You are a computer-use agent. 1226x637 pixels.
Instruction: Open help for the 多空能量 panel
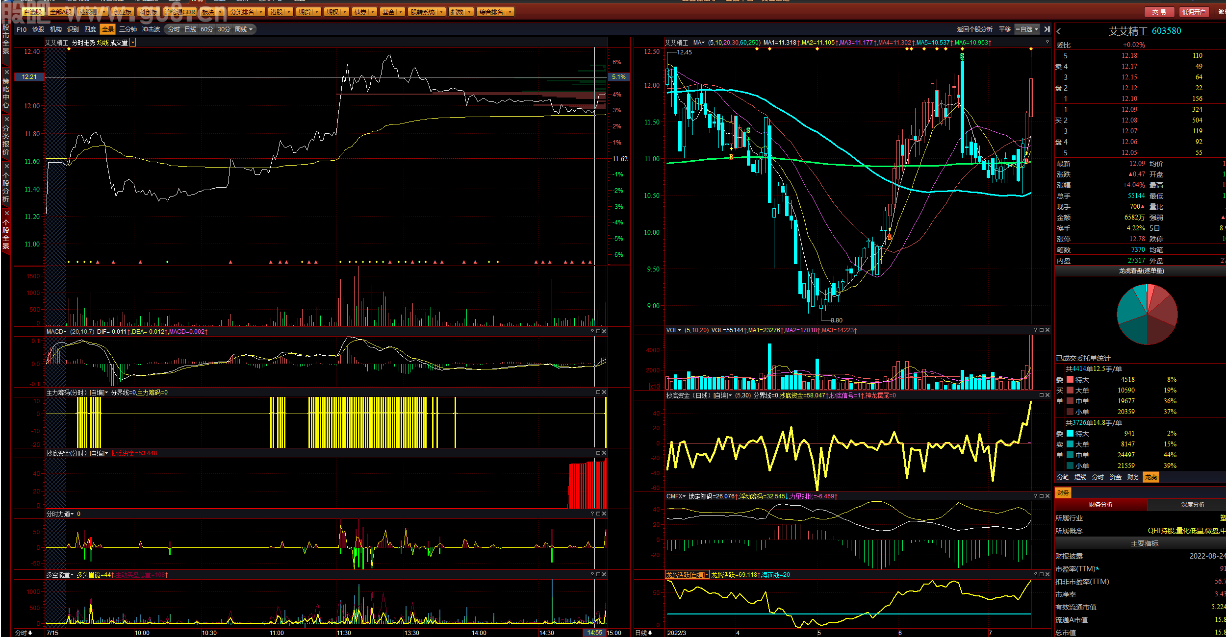click(592, 575)
